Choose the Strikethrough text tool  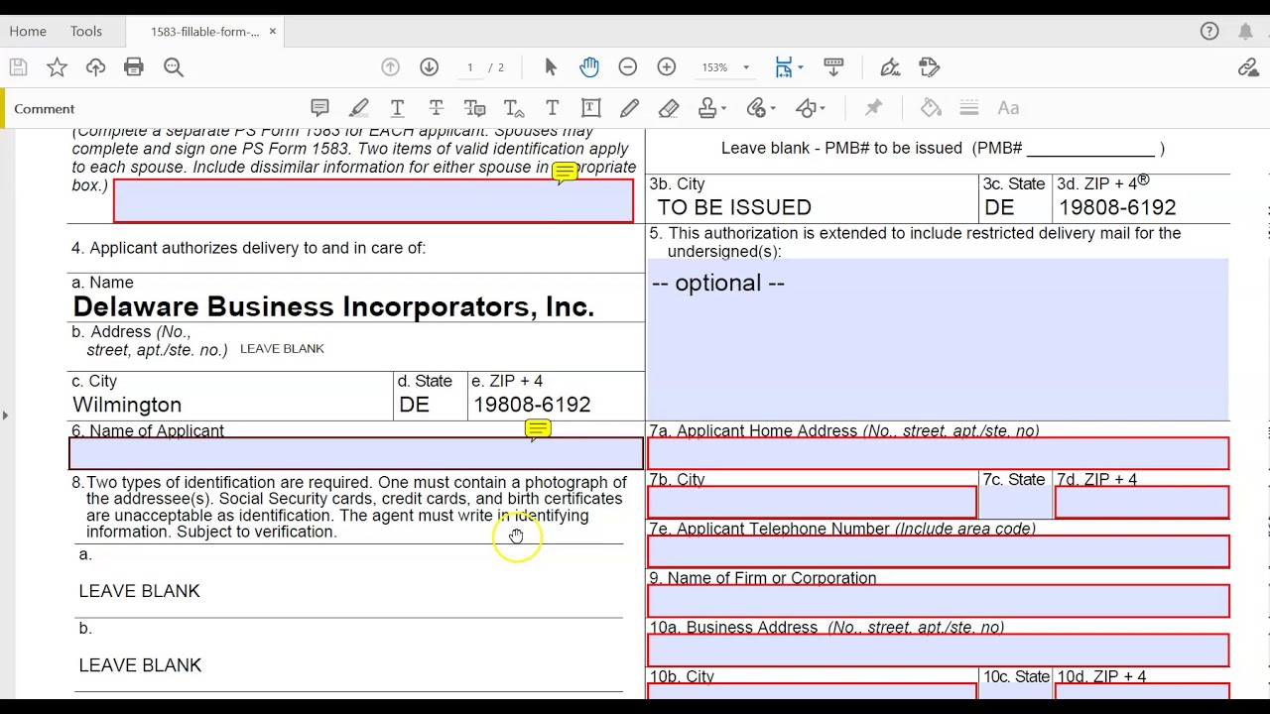[436, 108]
